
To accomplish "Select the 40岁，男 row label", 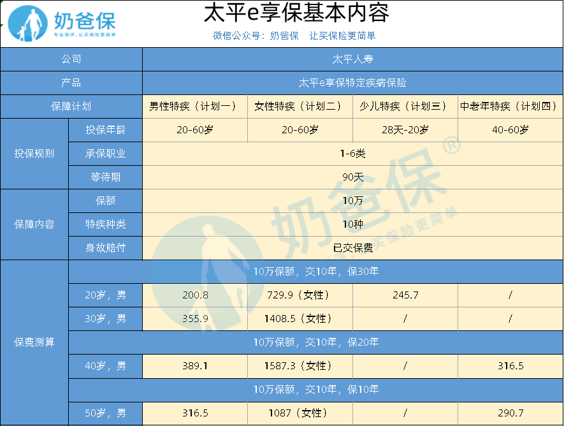I will tap(105, 366).
